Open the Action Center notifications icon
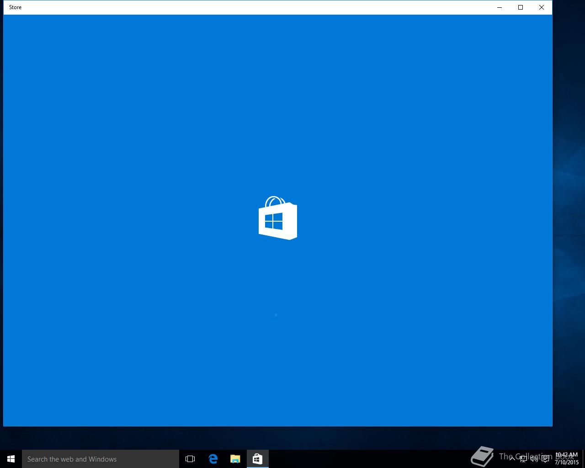The height and width of the screenshot is (468, 585). (545, 459)
